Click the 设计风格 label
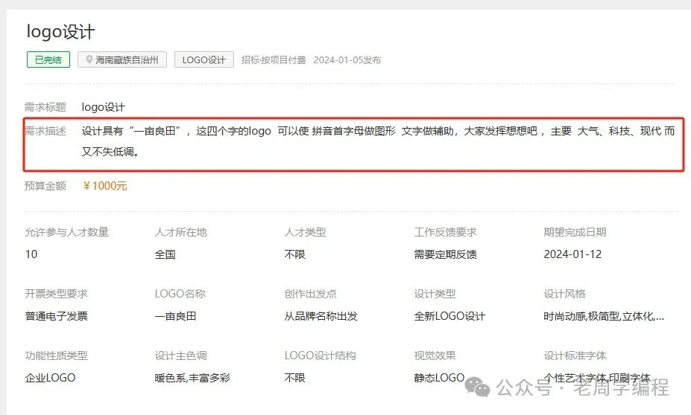The width and height of the screenshot is (691, 415). pos(564,294)
